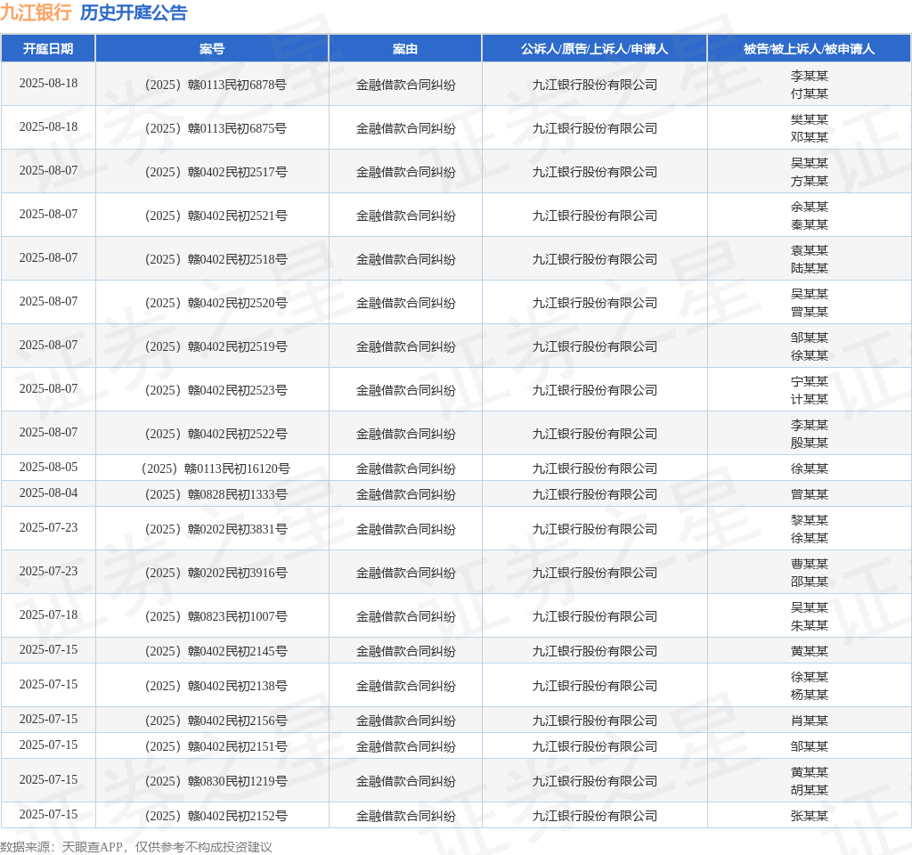
Task: Click the date 2025-08-05
Action: [x=48, y=467]
